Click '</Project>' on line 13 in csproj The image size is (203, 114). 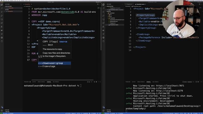coord(140,47)
